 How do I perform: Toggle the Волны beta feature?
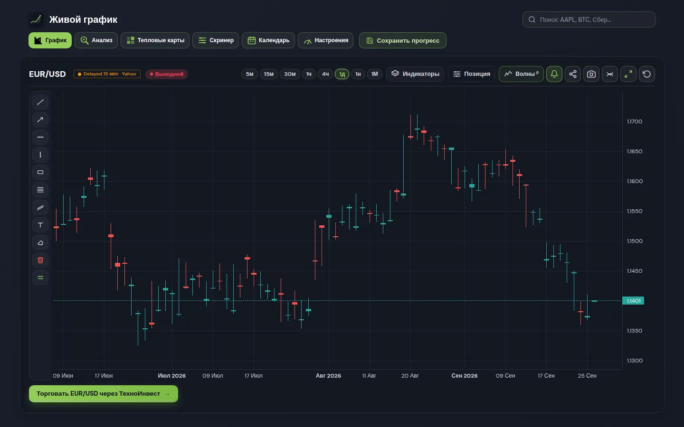(x=521, y=74)
